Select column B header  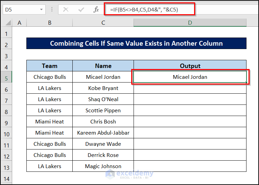pos(50,23)
